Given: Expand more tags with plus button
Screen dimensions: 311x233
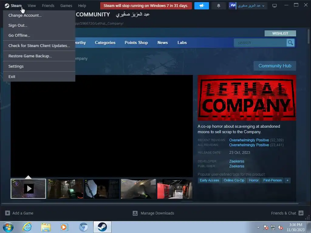Looking at the screenshot, I should tap(287, 180).
